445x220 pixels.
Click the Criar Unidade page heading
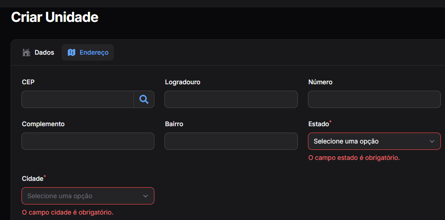pos(55,17)
